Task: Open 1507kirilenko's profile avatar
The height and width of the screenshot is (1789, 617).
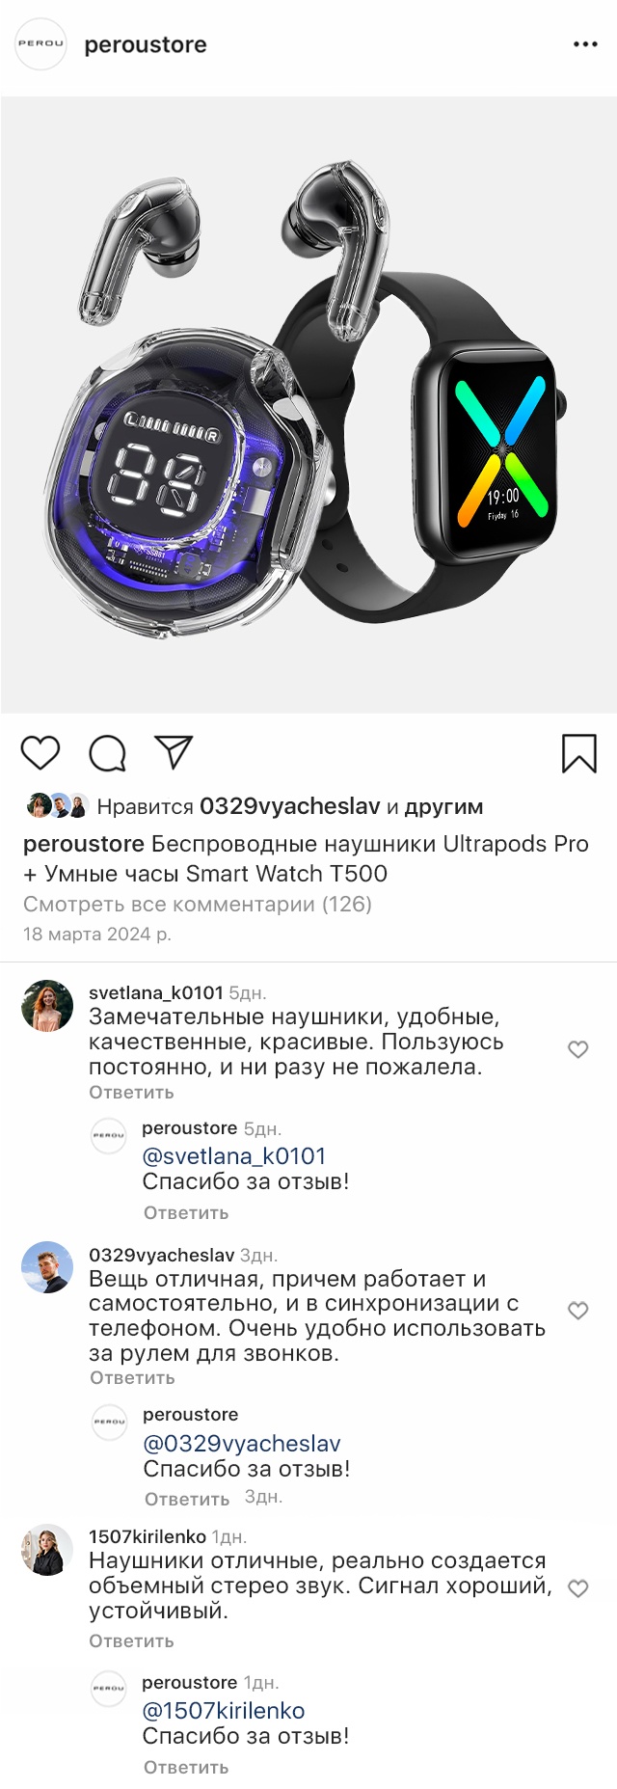Action: [47, 1550]
